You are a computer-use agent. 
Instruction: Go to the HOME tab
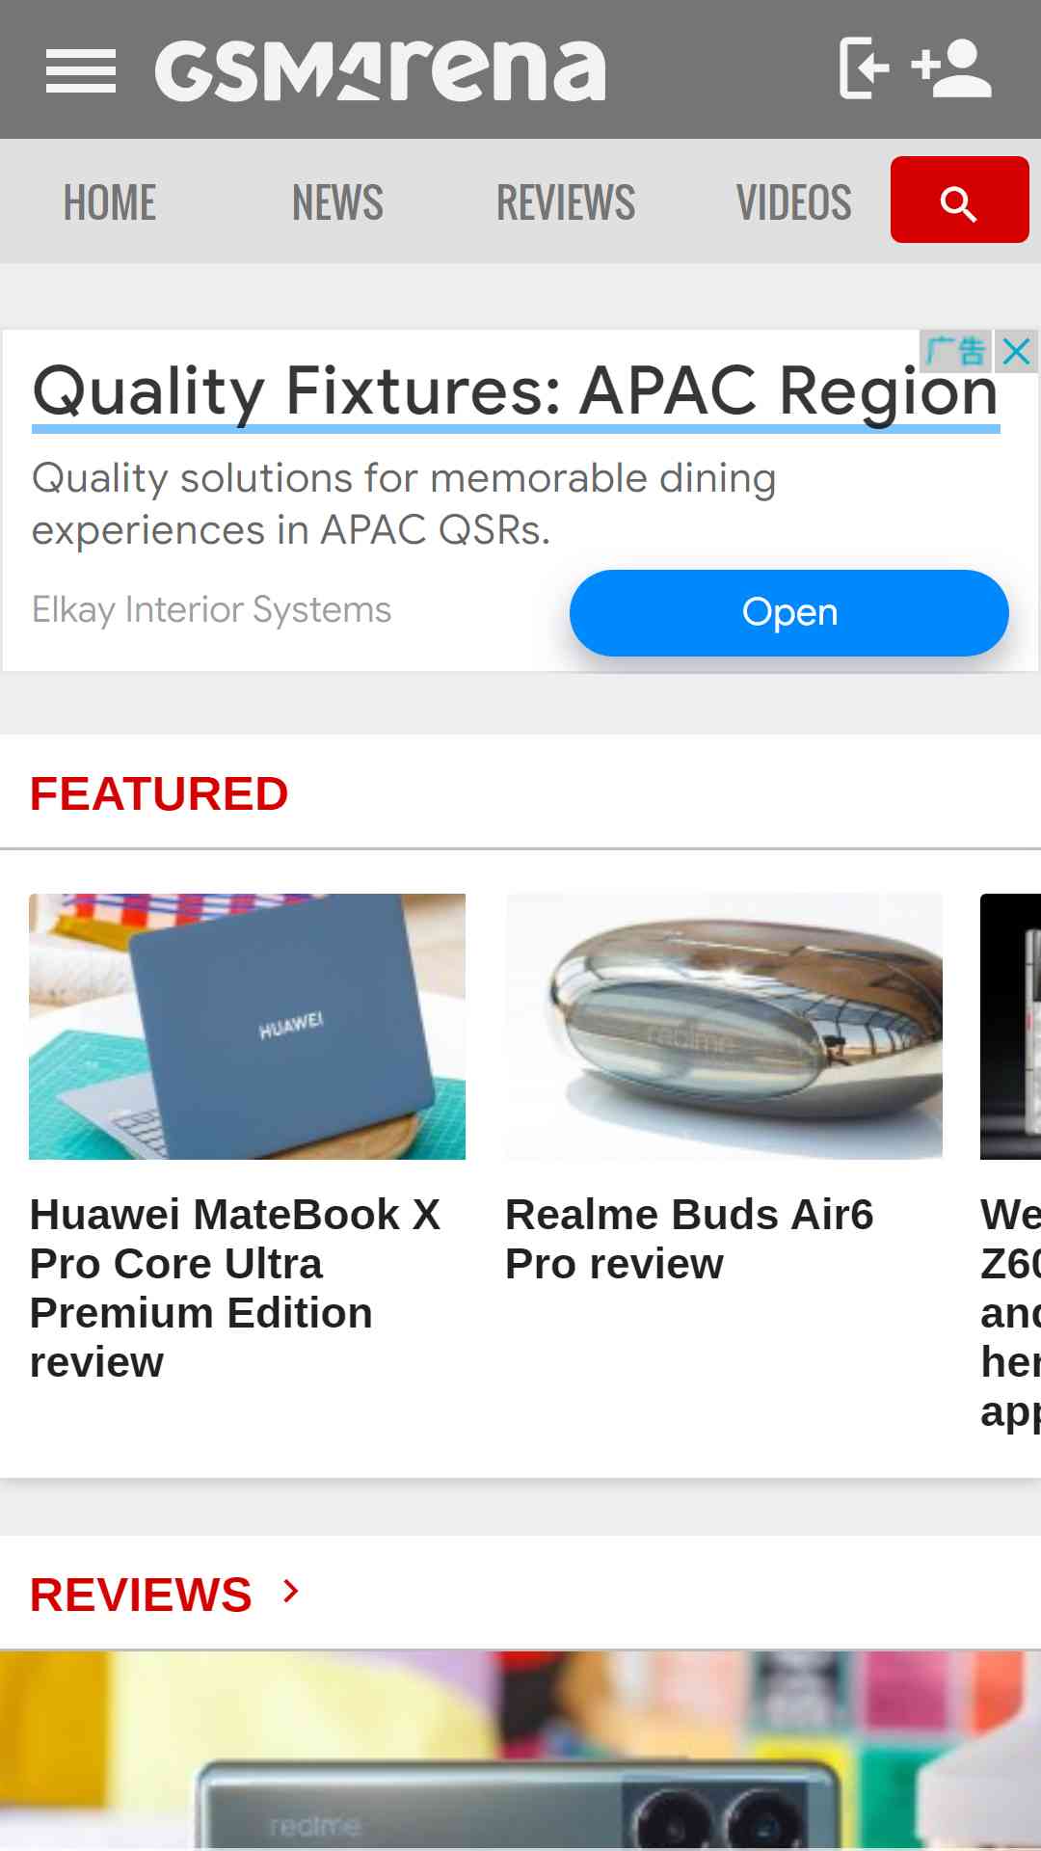[x=110, y=202]
